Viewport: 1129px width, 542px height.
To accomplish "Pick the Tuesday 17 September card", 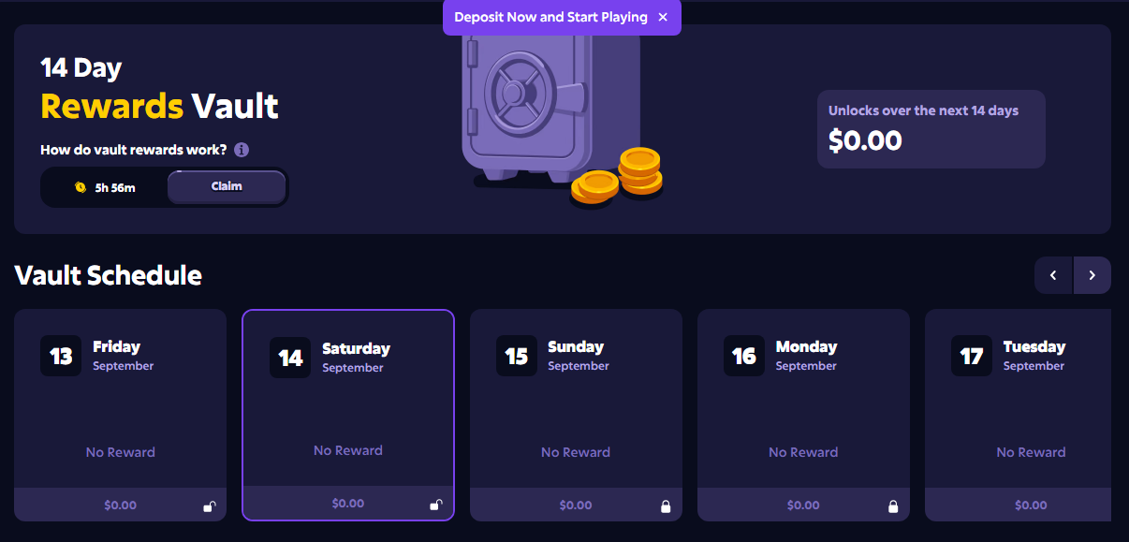I will (1026, 415).
